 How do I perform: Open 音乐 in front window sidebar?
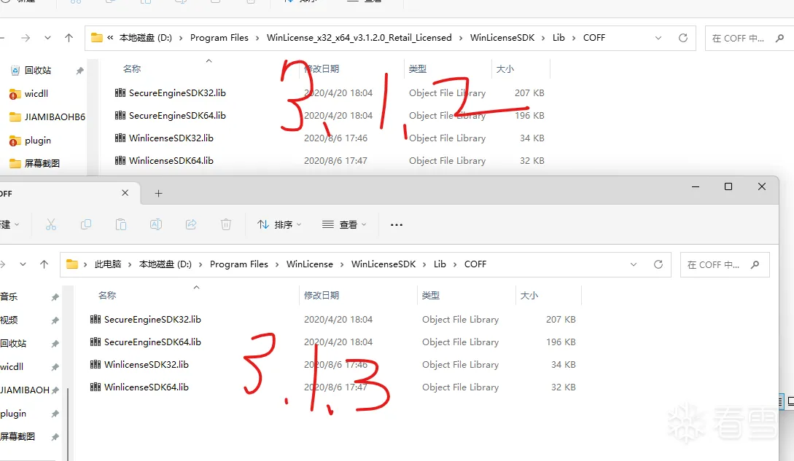click(x=9, y=296)
